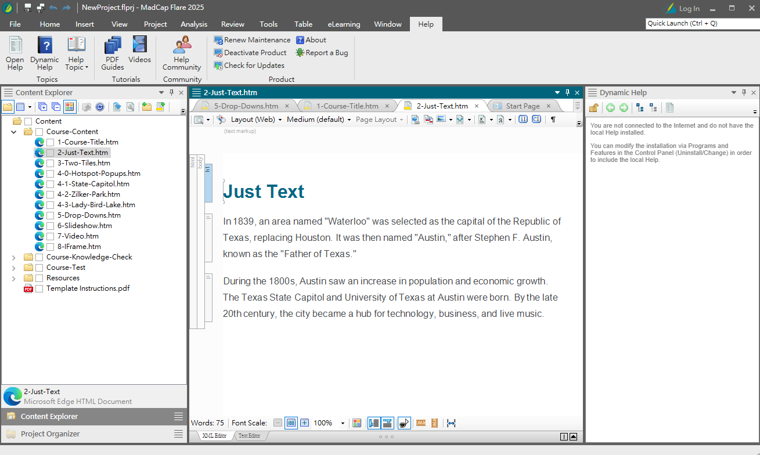This screenshot has width=760, height=455.
Task: Click the pilcrow show markers icon
Action: pyautogui.click(x=553, y=120)
